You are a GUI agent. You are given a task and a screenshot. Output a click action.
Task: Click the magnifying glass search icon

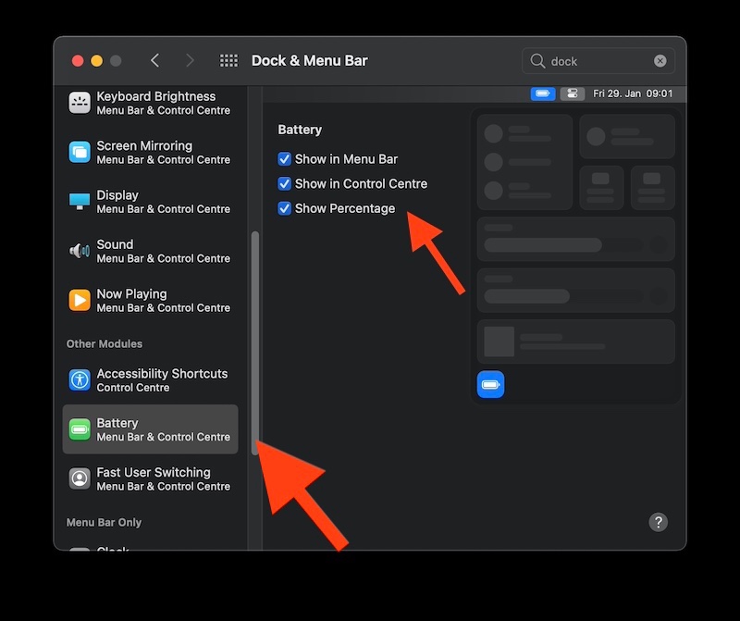pyautogui.click(x=537, y=60)
